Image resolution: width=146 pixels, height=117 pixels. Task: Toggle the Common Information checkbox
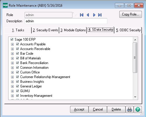coord(17,68)
